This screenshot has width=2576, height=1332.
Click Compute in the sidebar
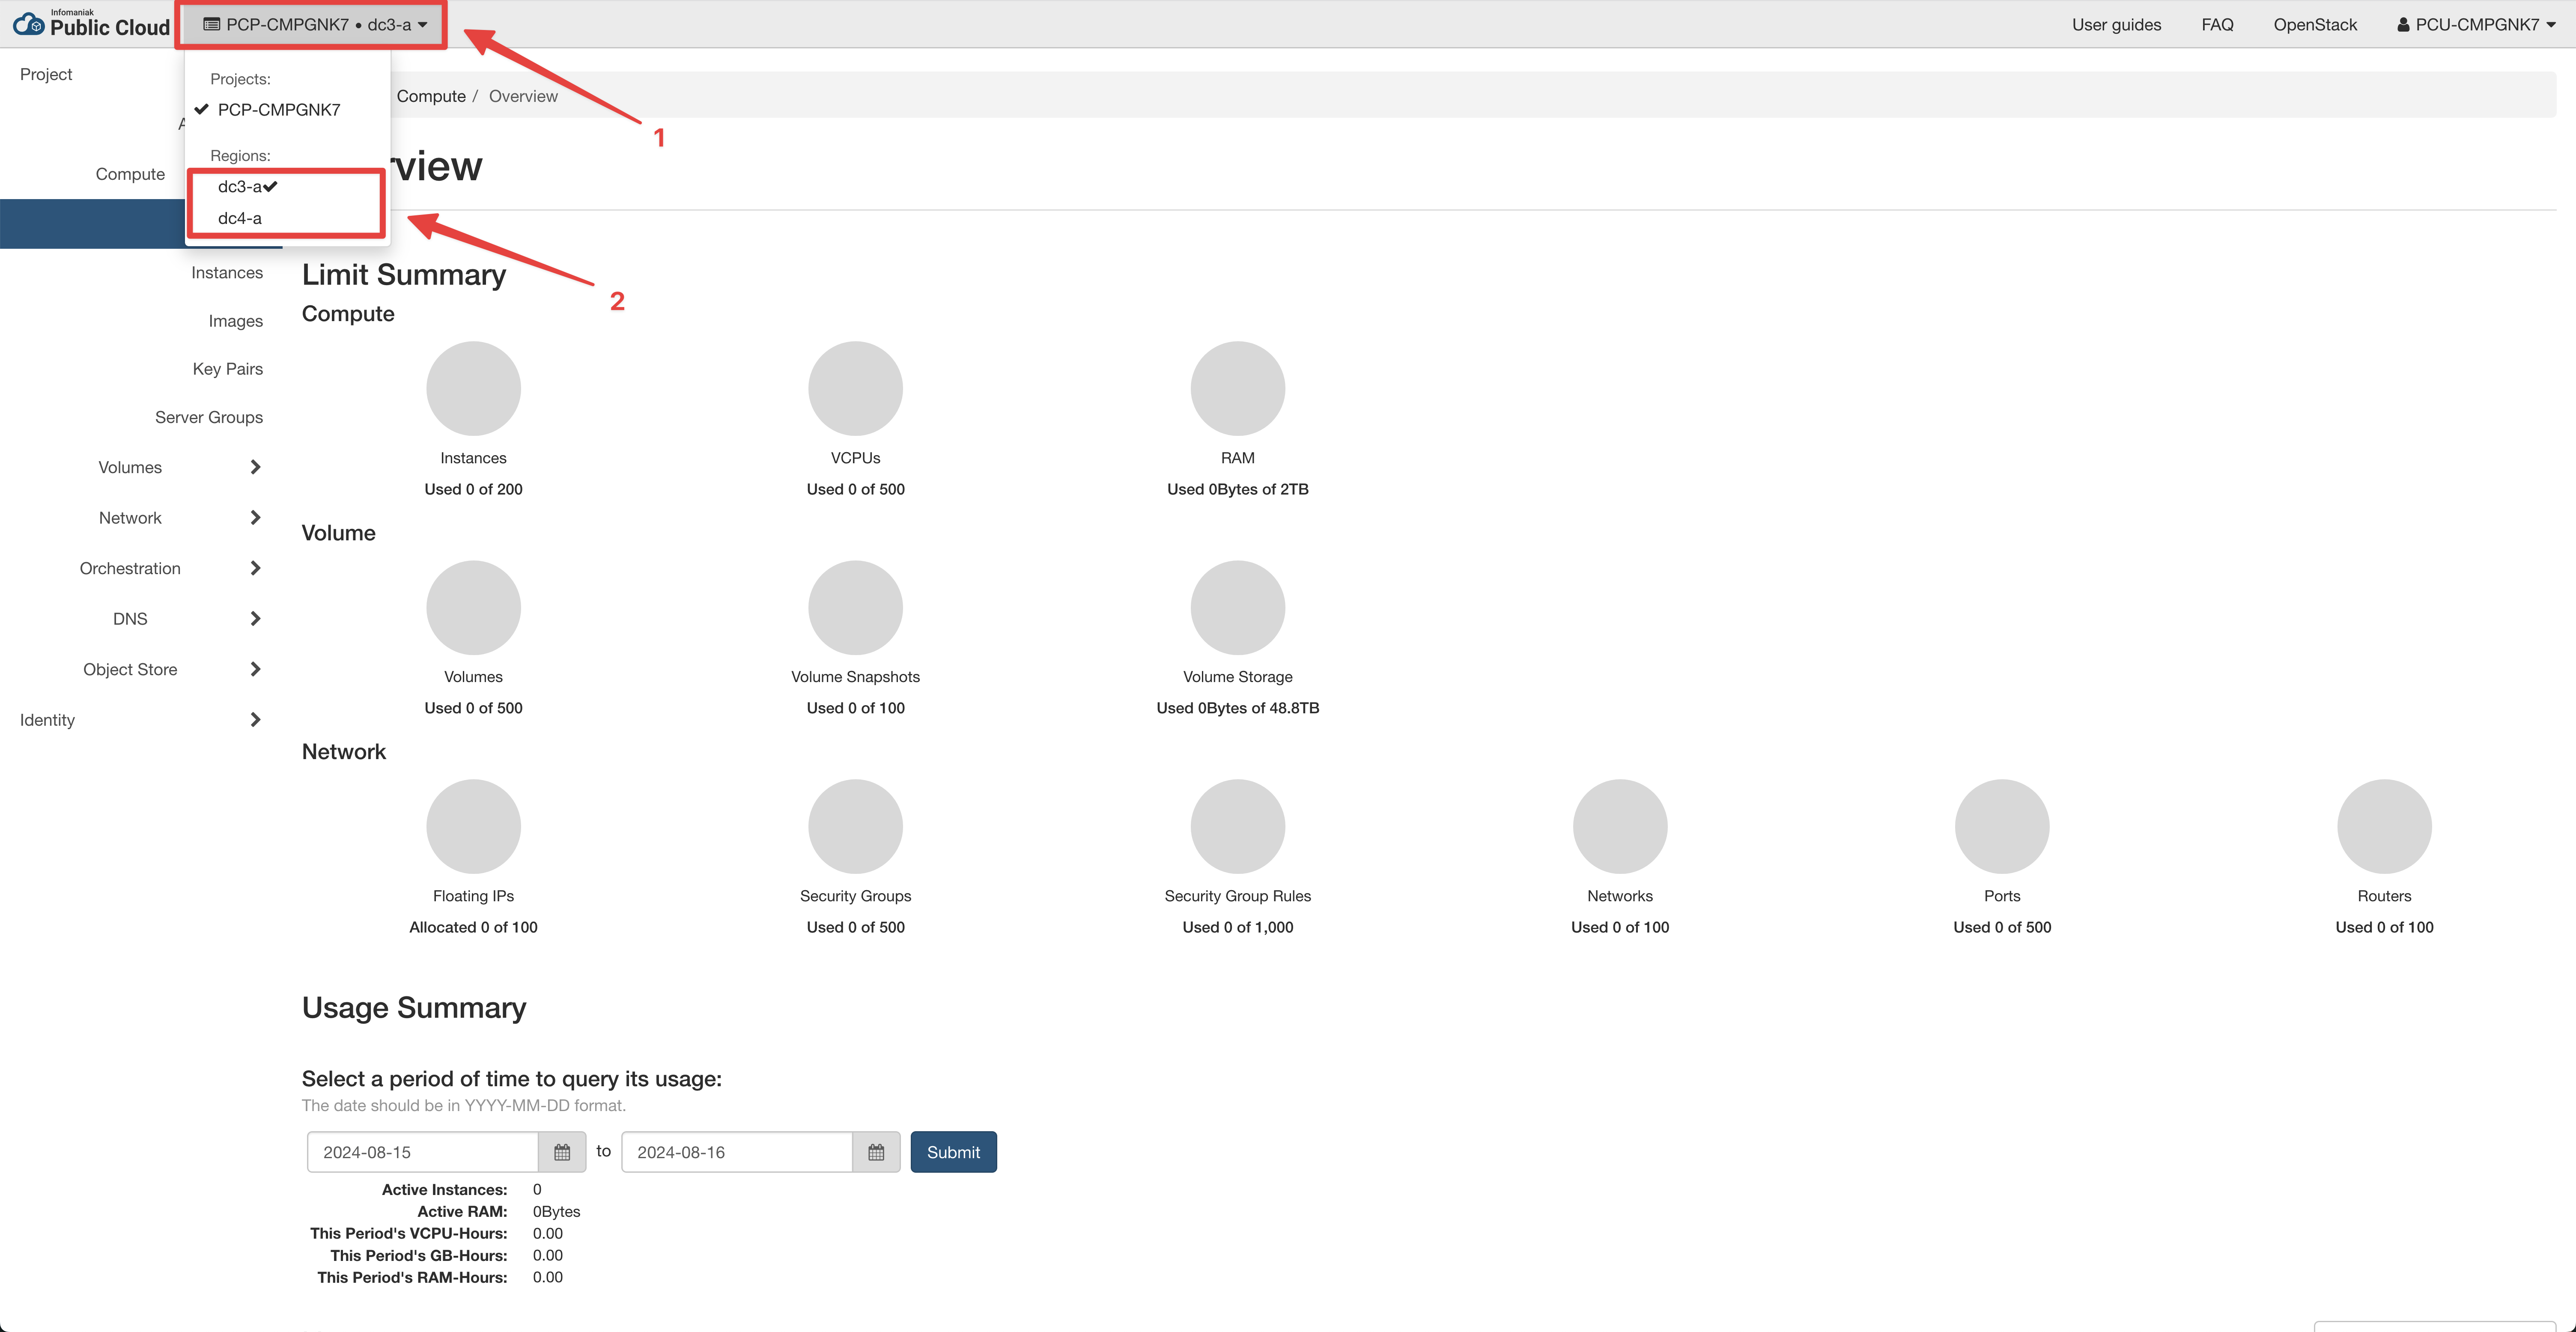click(x=130, y=174)
